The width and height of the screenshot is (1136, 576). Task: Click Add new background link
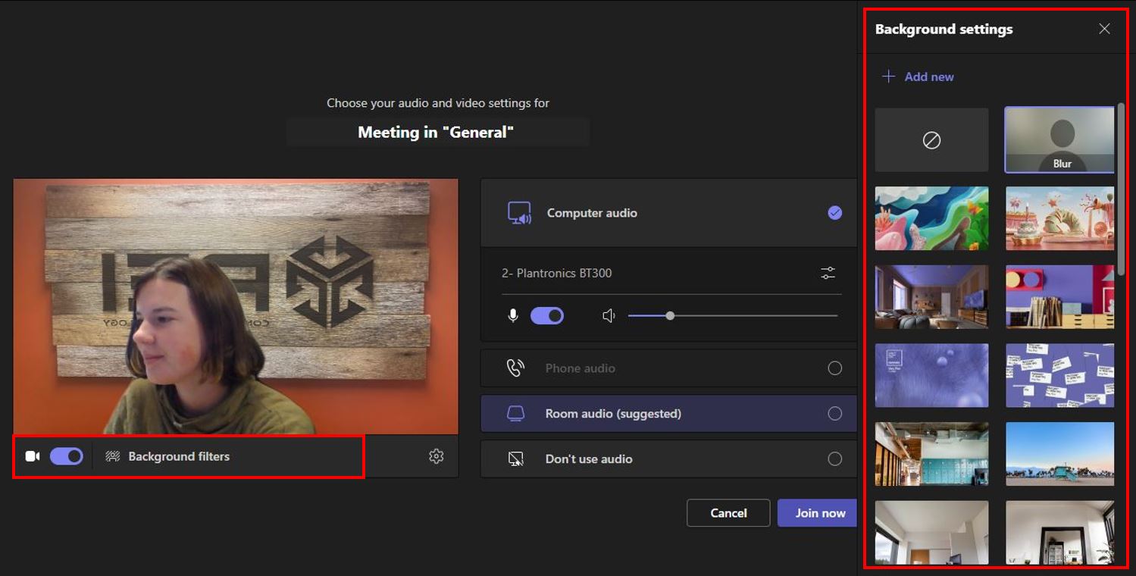[x=918, y=77]
